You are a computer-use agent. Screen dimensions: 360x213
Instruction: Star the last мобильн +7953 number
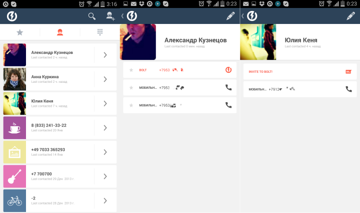click(131, 105)
